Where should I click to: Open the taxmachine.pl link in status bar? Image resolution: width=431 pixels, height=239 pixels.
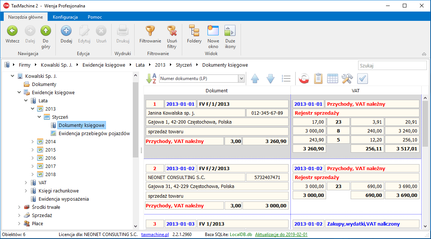(155, 235)
